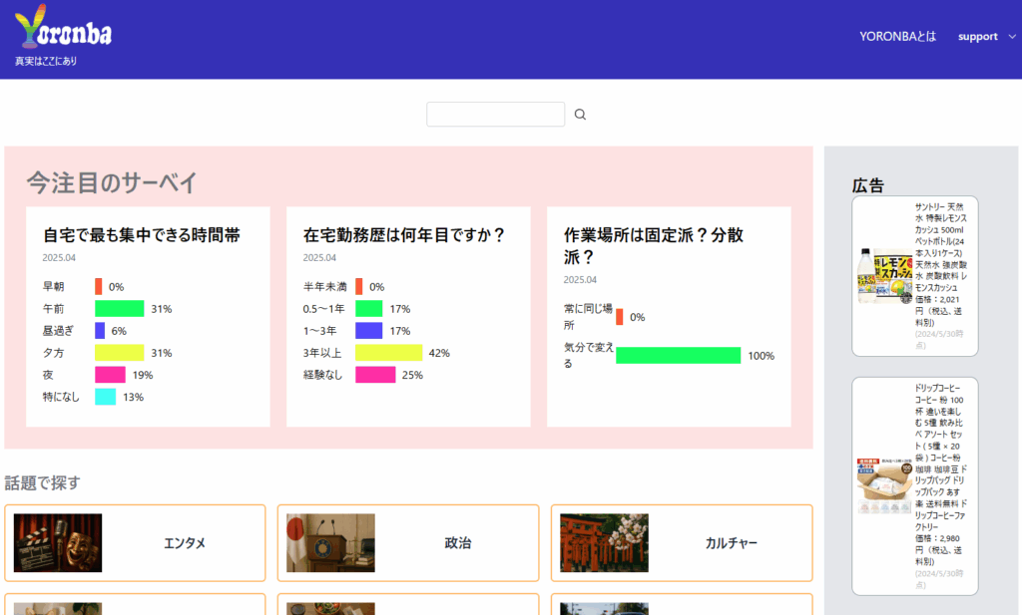The image size is (1022, 615).
Task: Click the chevron next to support
Action: [1012, 37]
